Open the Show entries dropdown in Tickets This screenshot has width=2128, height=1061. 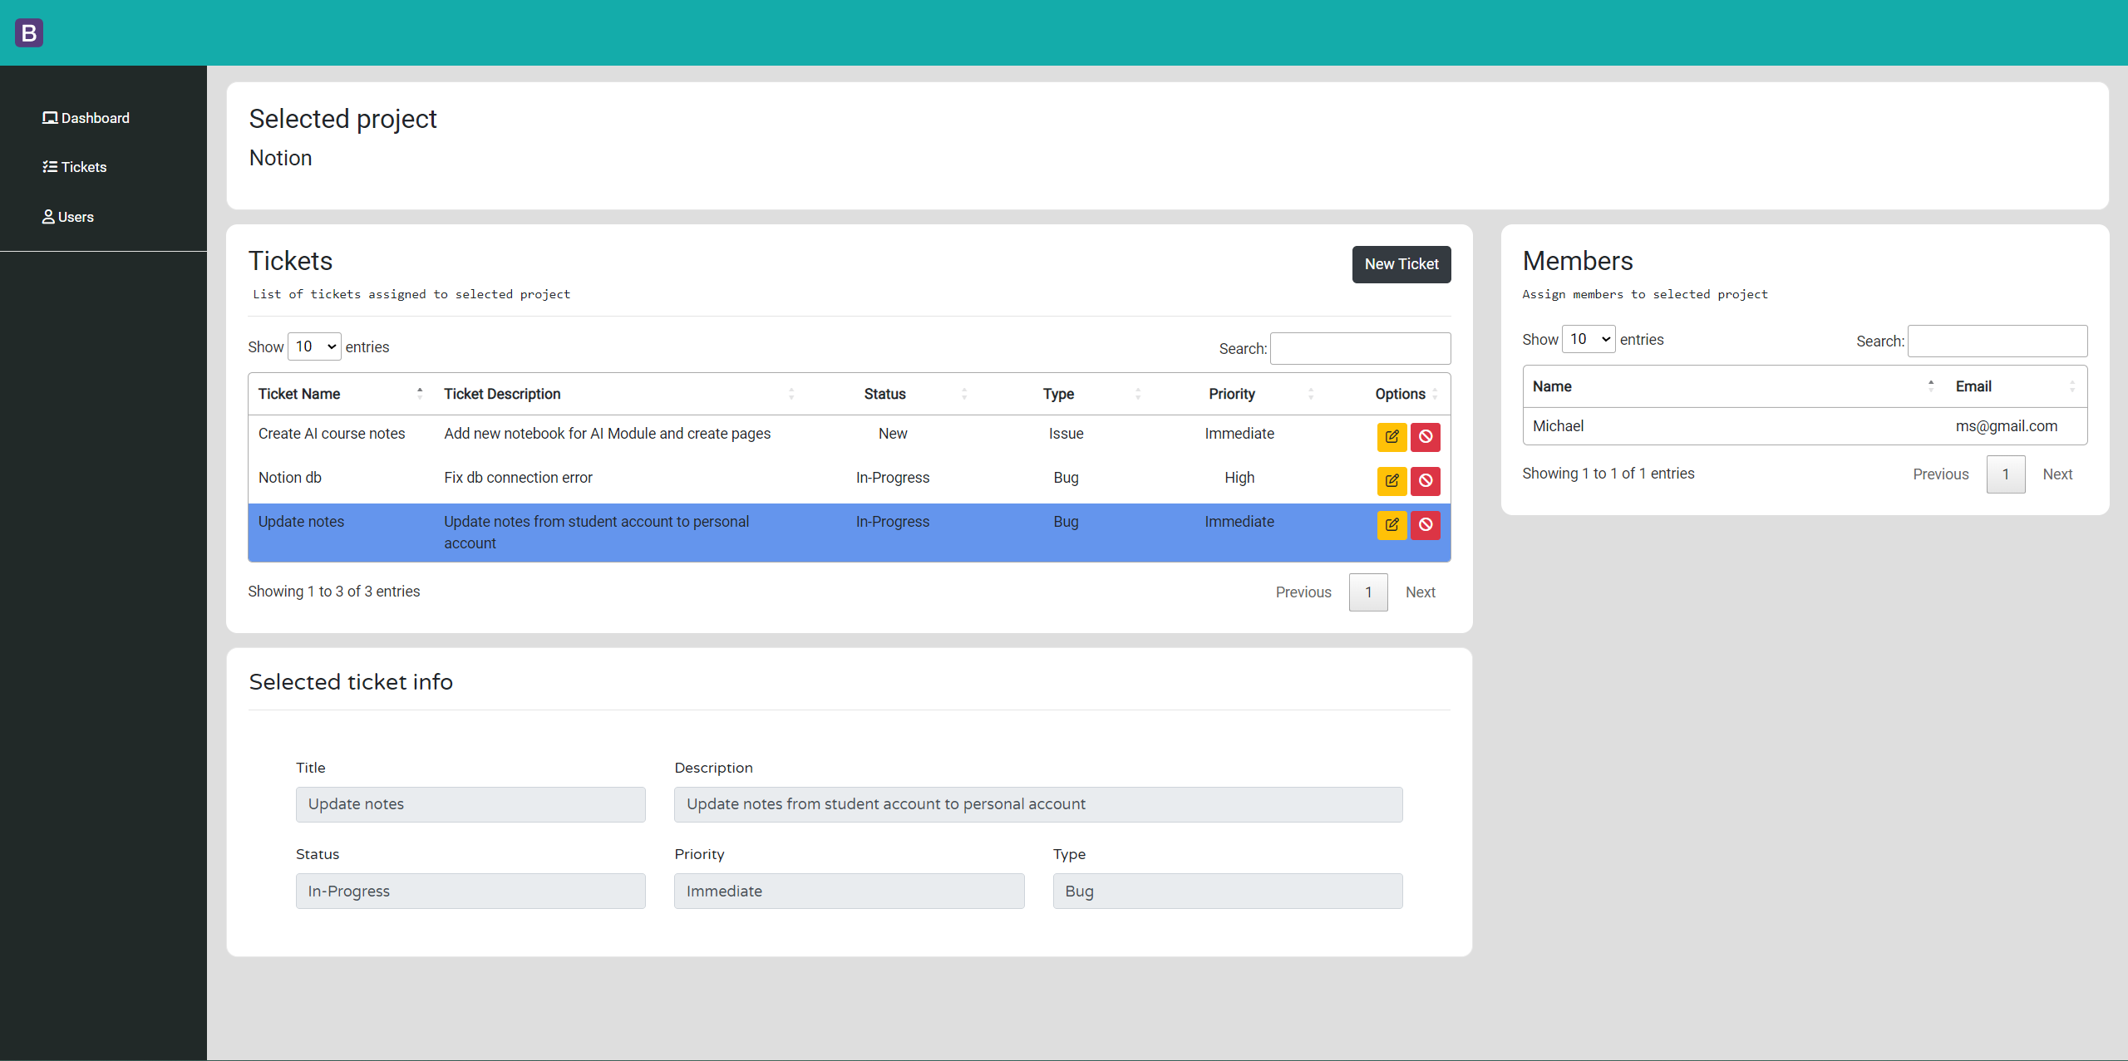click(x=313, y=346)
